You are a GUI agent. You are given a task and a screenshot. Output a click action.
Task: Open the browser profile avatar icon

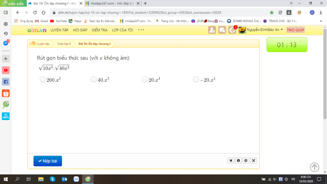click(312, 12)
